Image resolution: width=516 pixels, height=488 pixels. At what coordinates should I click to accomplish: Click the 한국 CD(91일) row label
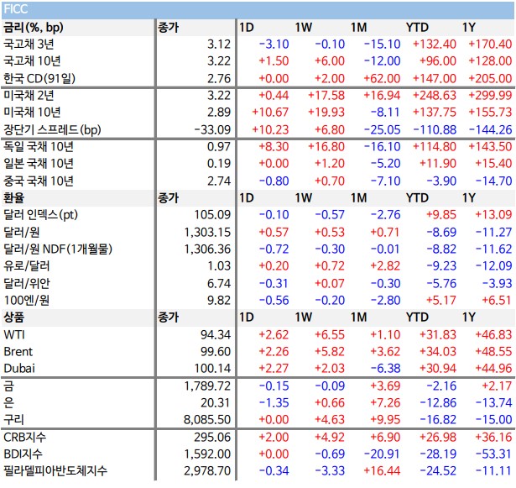click(39, 78)
